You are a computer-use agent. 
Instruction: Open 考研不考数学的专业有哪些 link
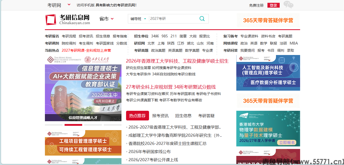180,100
